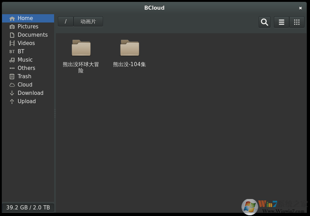View the Download tasks list
The width and height of the screenshot is (310, 216).
31,93
